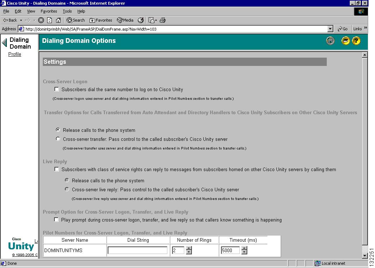Click the 'Number of Rings' column header

194,240
